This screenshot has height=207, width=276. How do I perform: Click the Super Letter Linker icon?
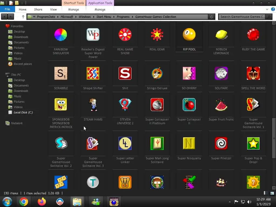pos(125,143)
